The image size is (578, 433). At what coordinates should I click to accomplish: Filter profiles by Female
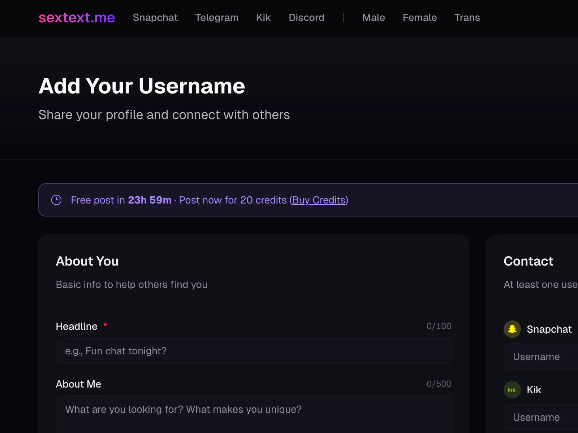coord(419,18)
